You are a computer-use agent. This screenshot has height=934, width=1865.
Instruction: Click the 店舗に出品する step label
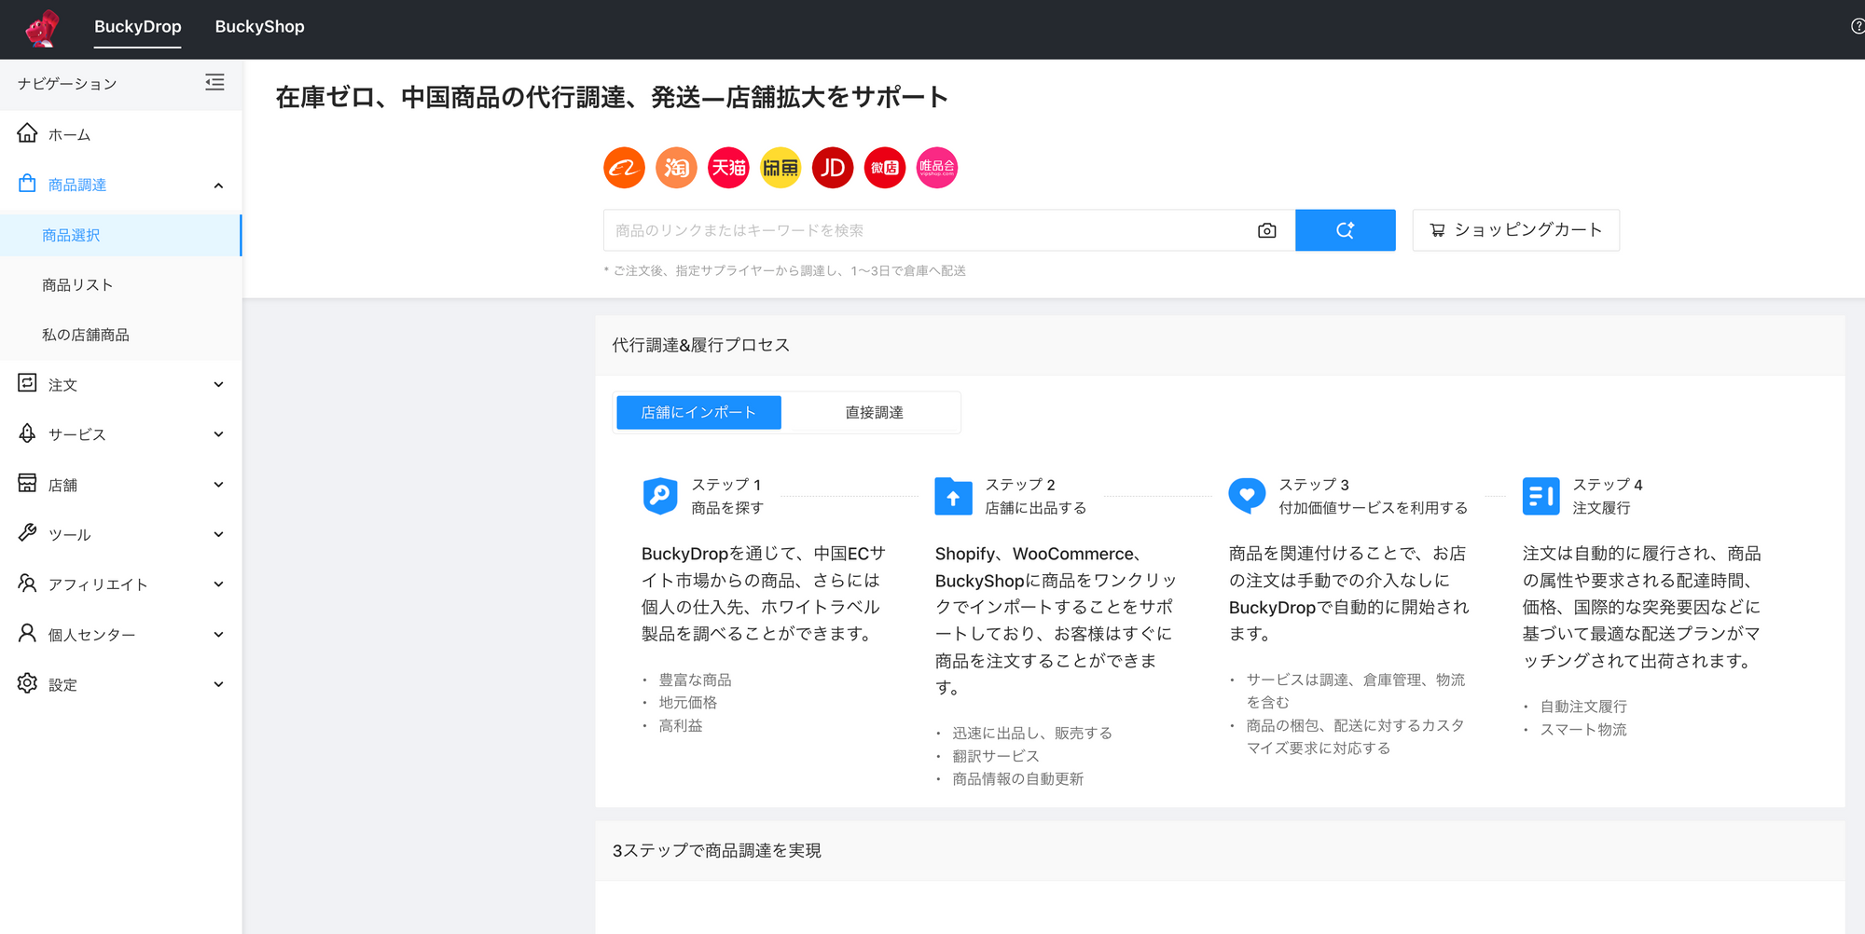[1036, 508]
